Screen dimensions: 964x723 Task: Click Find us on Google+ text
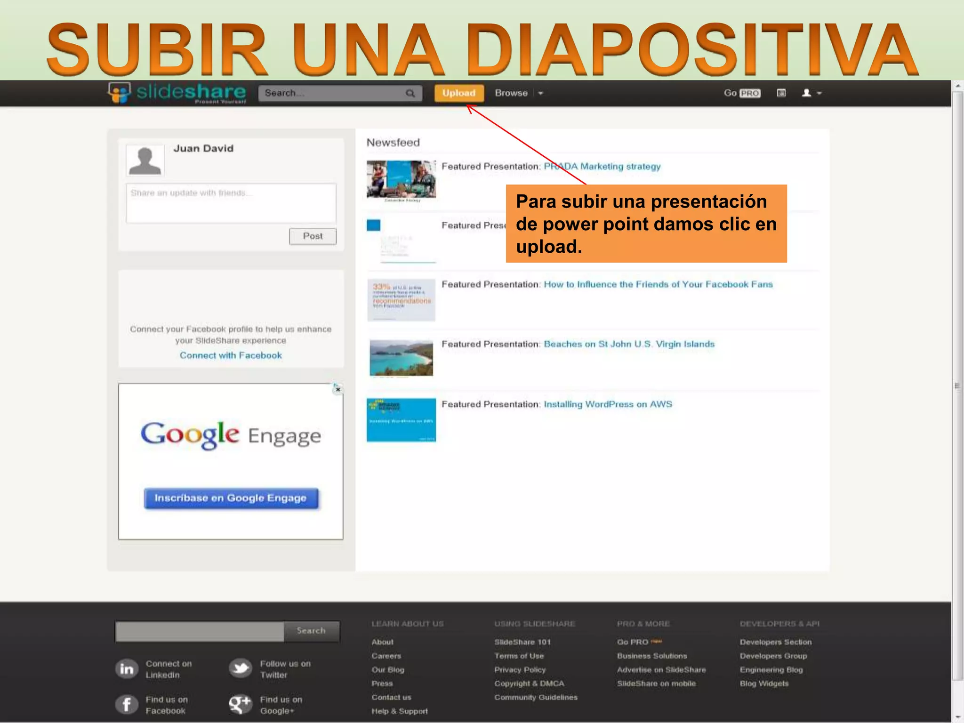coord(281,705)
